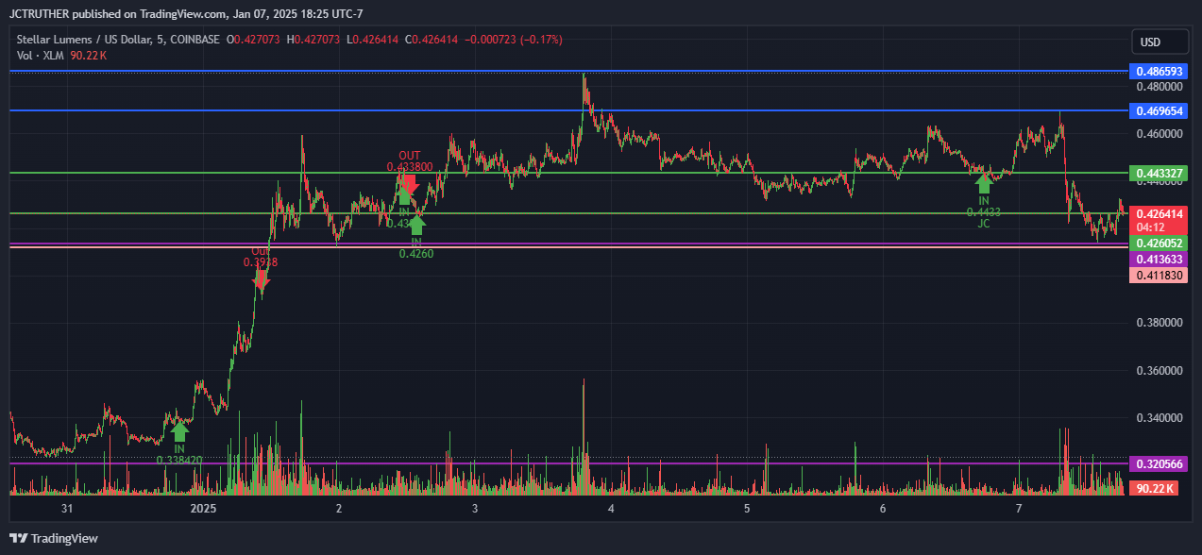Click the 0.360000 price axis value
This screenshot has height=555, width=1202.
(x=1159, y=370)
